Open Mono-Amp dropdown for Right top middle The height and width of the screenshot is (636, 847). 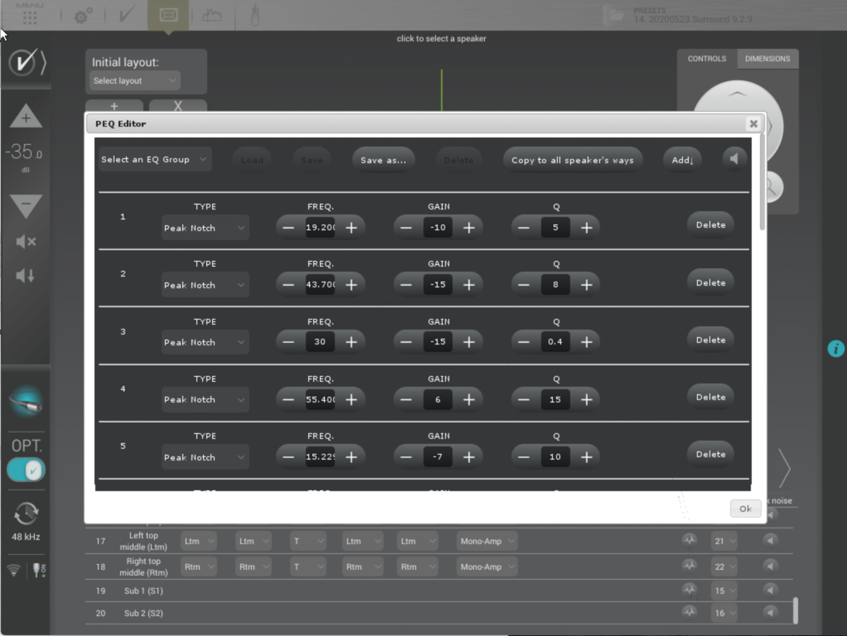tap(487, 567)
